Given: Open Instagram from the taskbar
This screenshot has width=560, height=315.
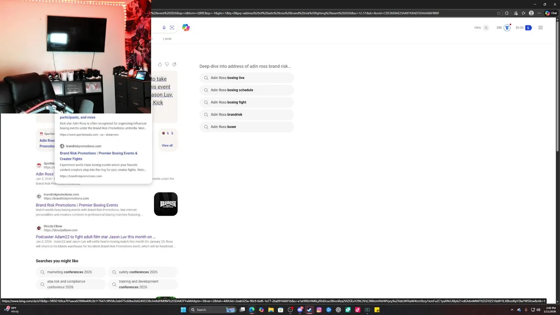Looking at the screenshot, I should click(x=319, y=310).
